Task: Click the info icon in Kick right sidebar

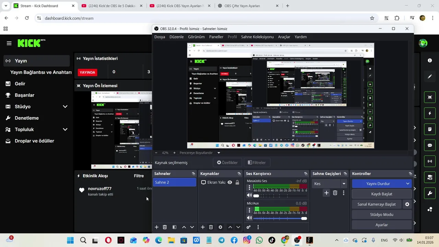Action: point(430,60)
